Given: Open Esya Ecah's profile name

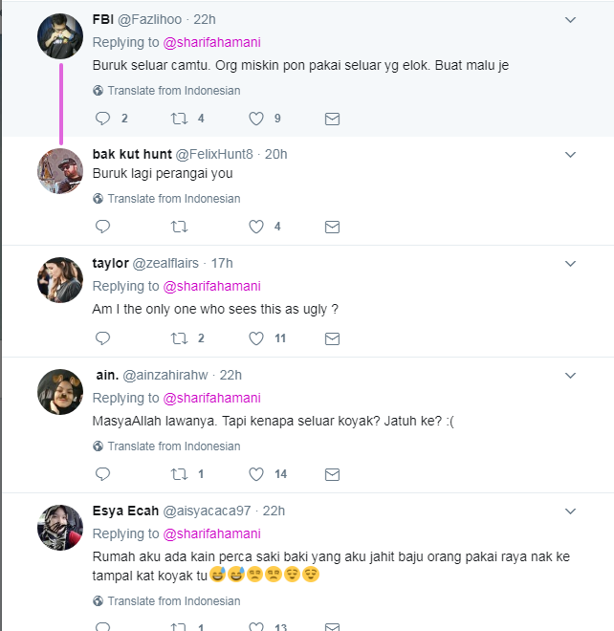Looking at the screenshot, I should coord(125,511).
